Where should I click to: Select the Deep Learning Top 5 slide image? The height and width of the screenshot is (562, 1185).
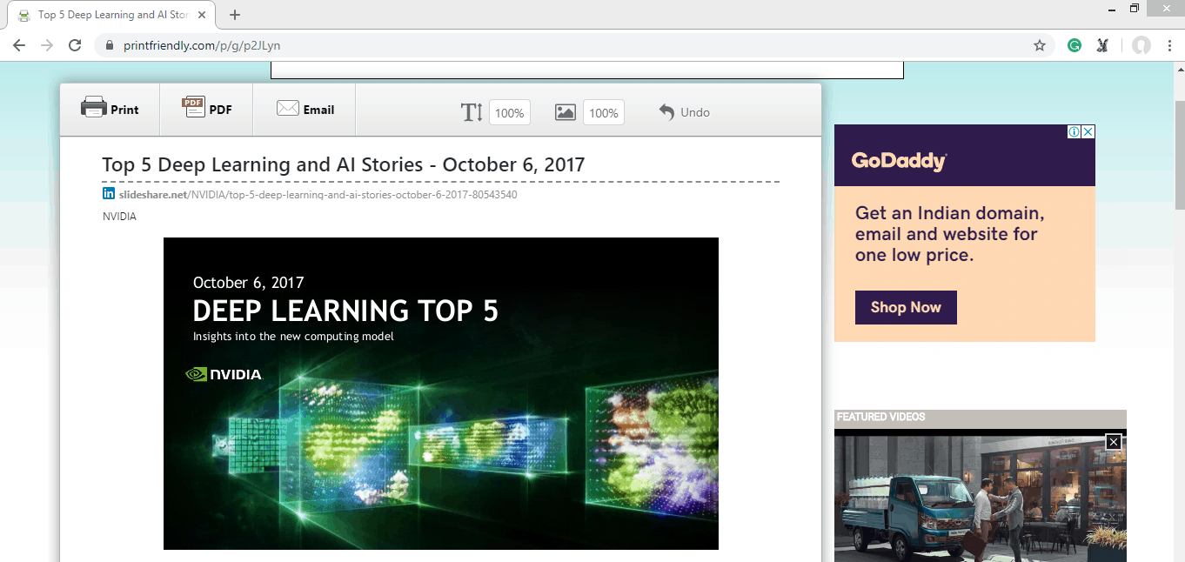pos(441,393)
